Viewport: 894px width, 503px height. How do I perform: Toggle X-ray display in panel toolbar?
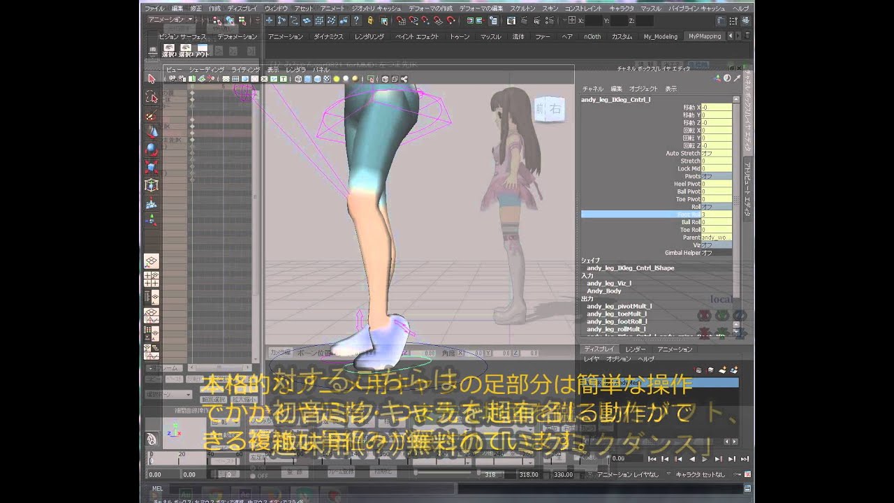(384, 79)
